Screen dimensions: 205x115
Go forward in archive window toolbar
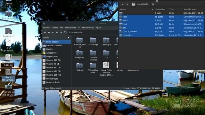coord(127,4)
